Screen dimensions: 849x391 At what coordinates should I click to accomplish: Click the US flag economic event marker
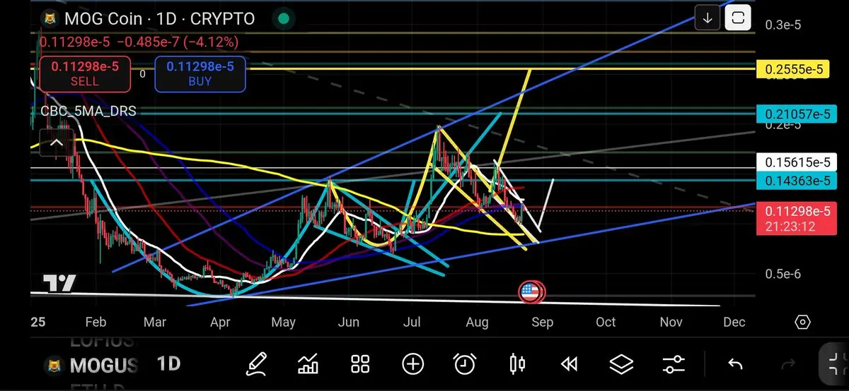tap(529, 291)
